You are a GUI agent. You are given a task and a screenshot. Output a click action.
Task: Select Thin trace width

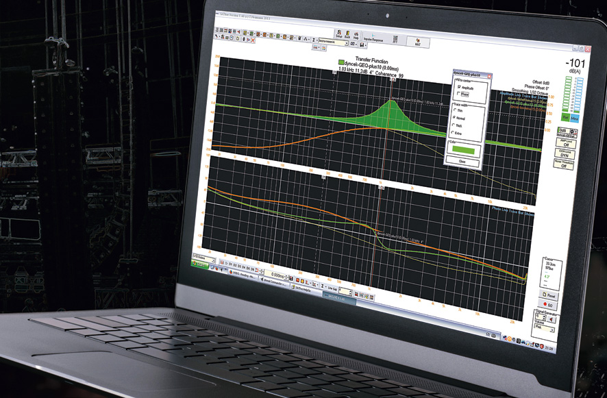click(x=455, y=110)
